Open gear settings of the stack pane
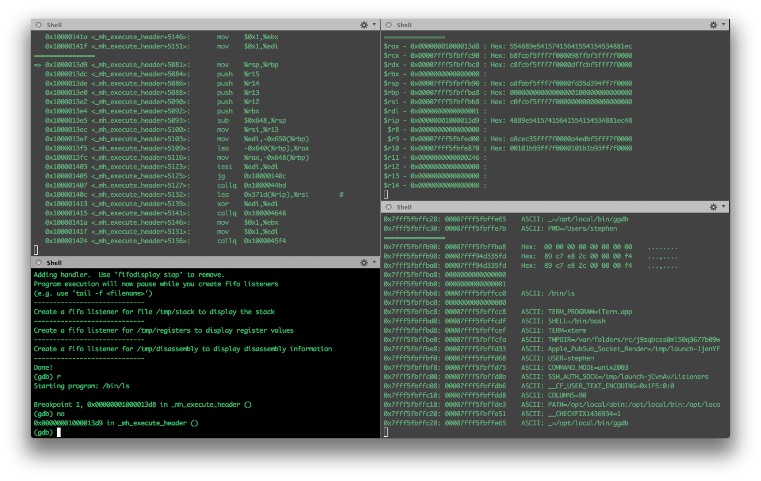The image size is (761, 481). click(714, 207)
